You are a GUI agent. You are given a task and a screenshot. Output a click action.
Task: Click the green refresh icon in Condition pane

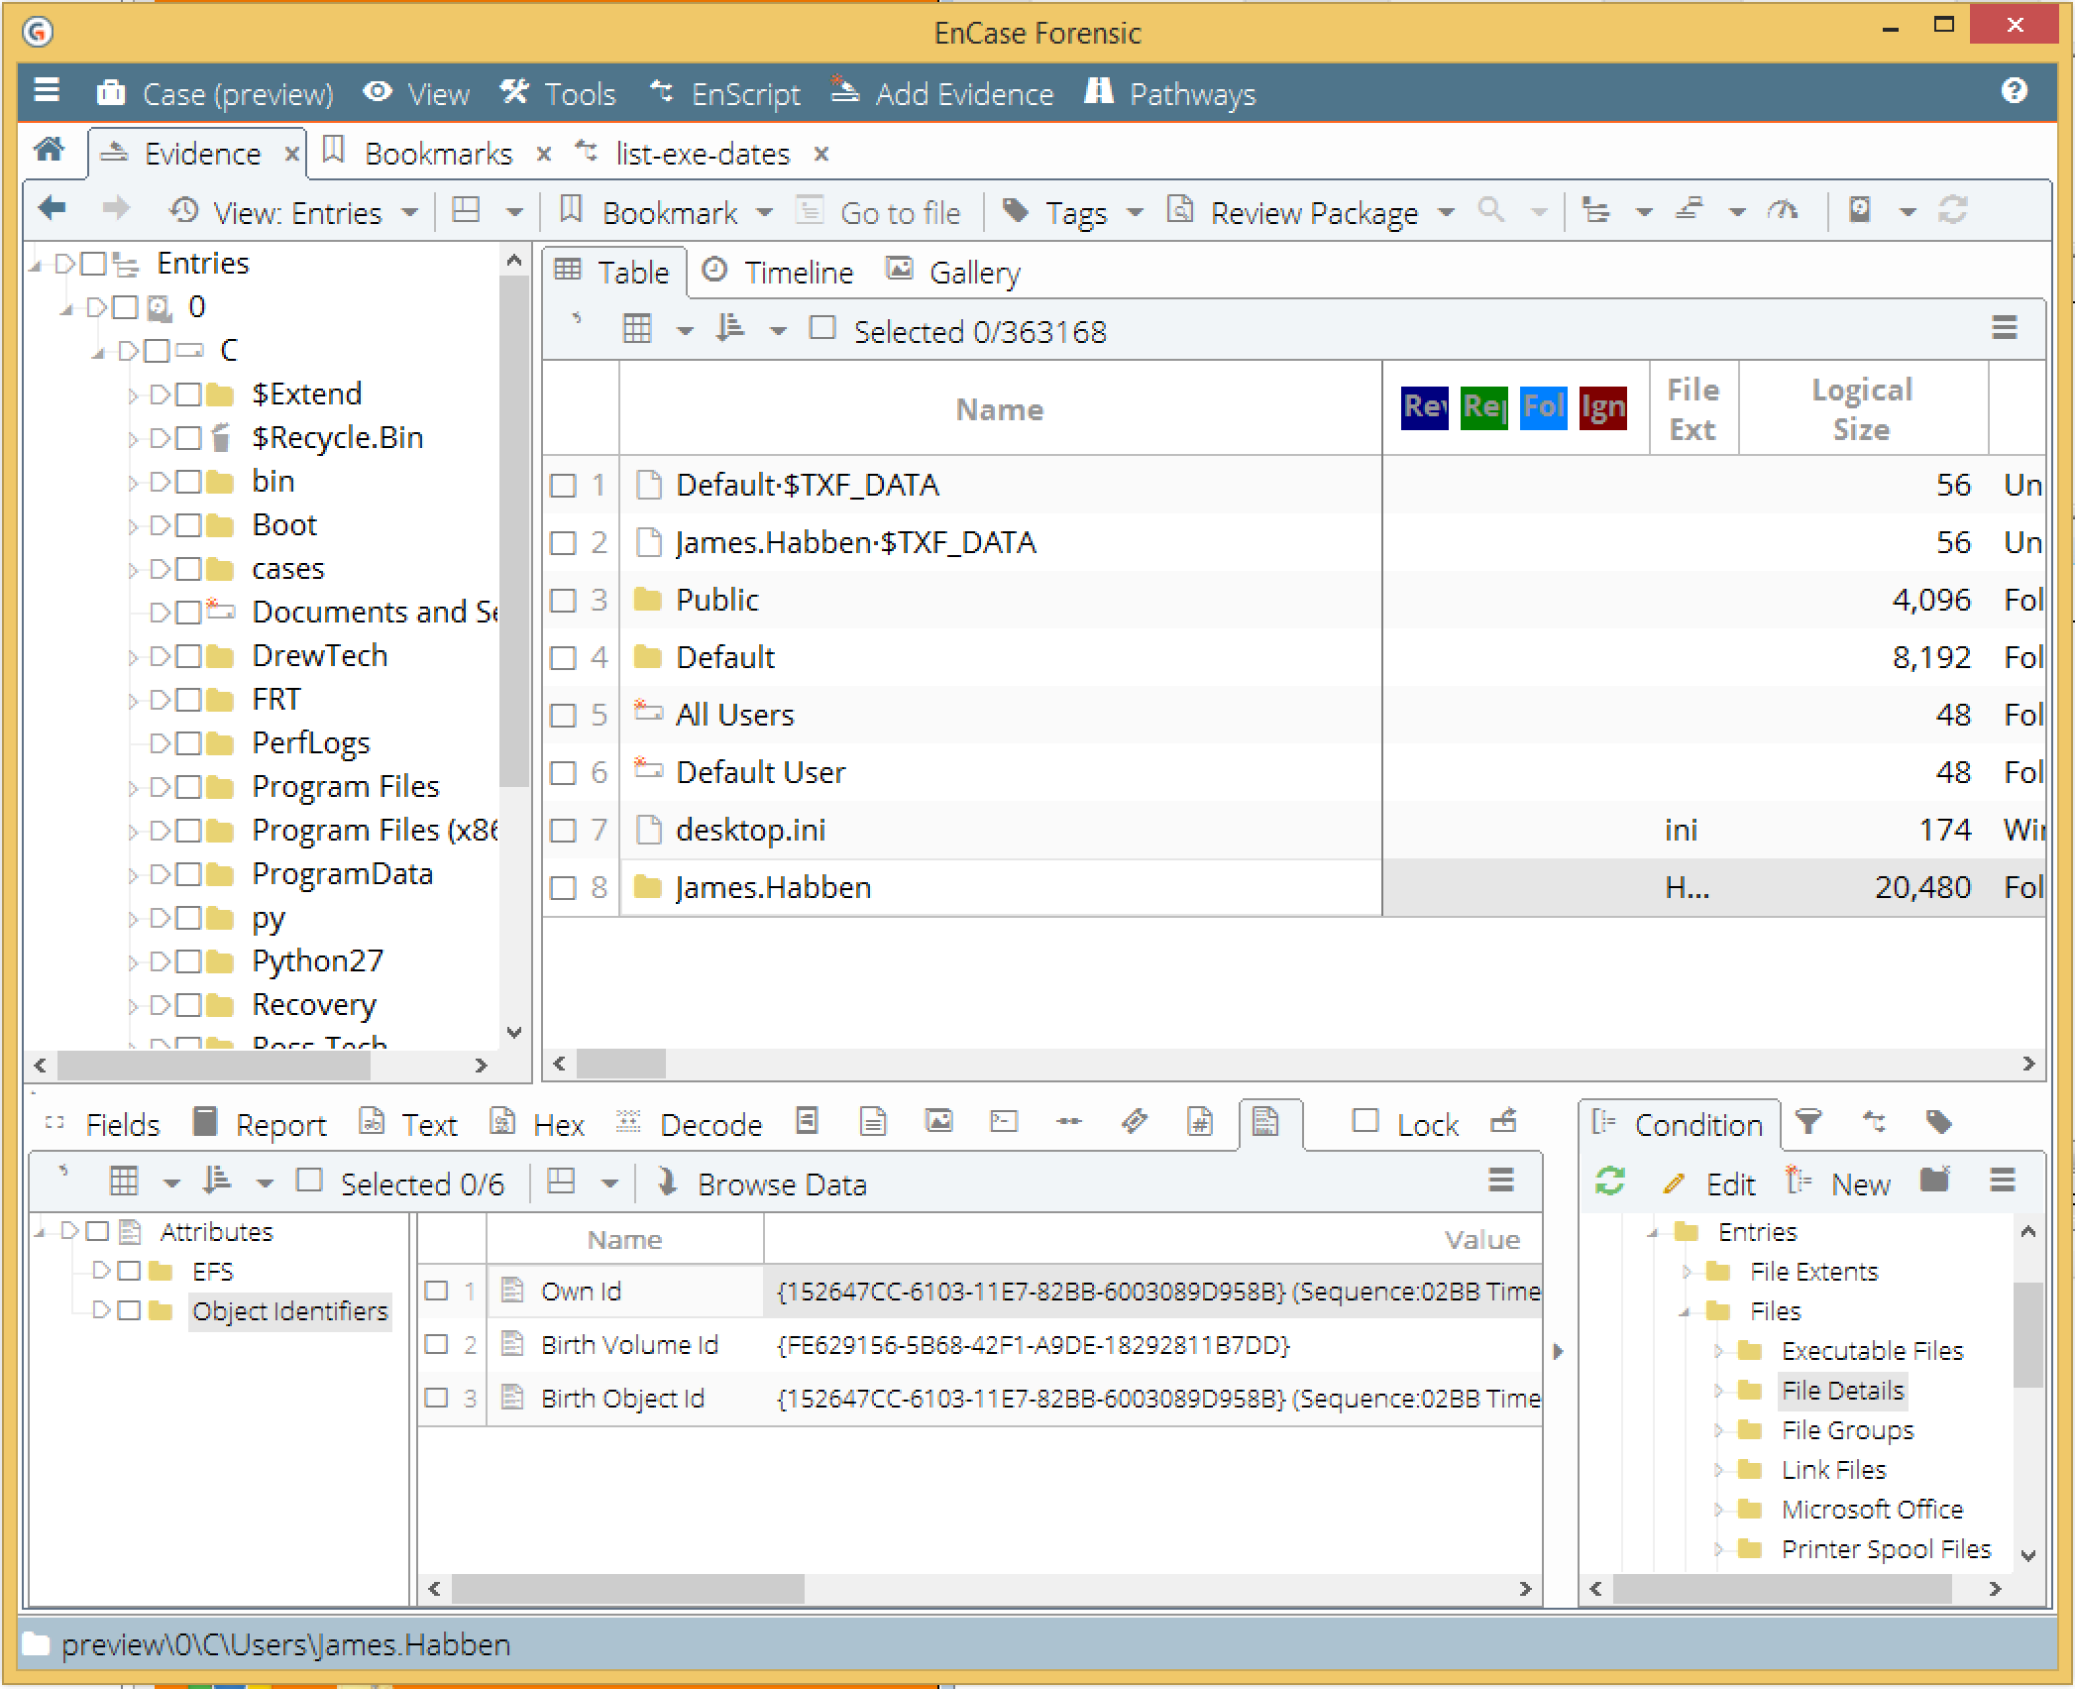[x=1610, y=1182]
